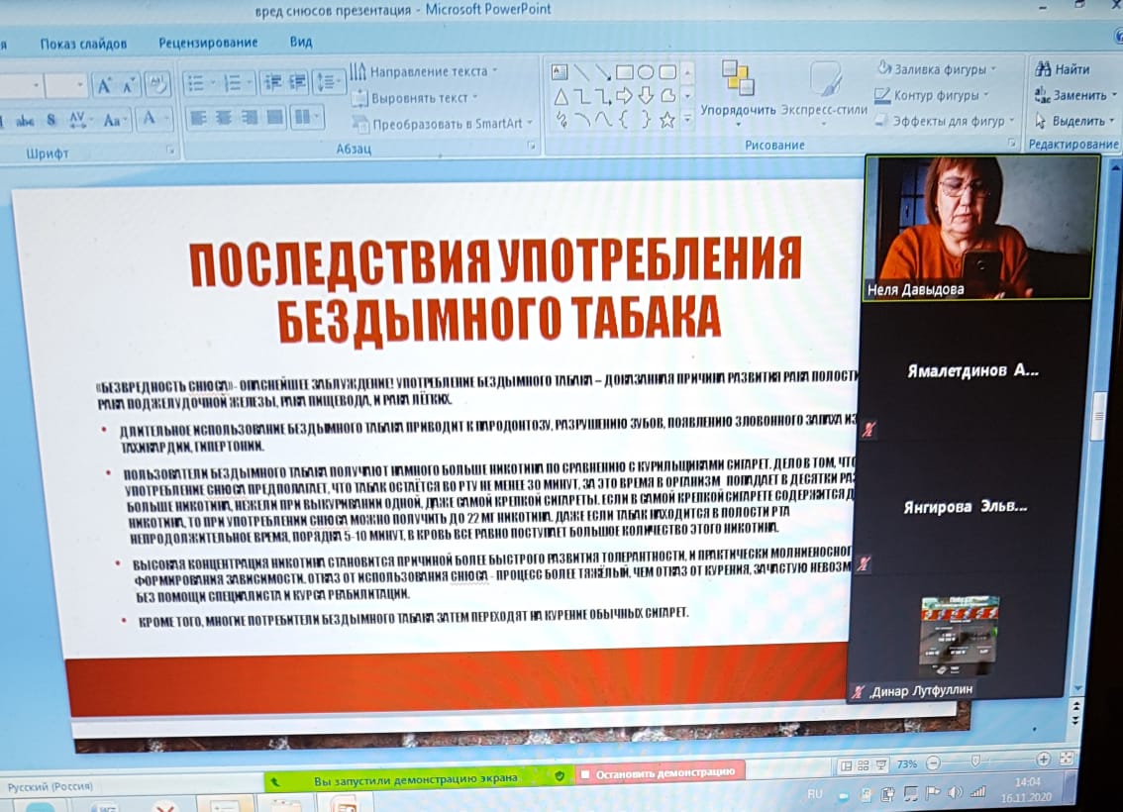The width and height of the screenshot is (1123, 812).
Task: Click Остановить демонстрацию to stop sharing
Action: click(x=658, y=771)
